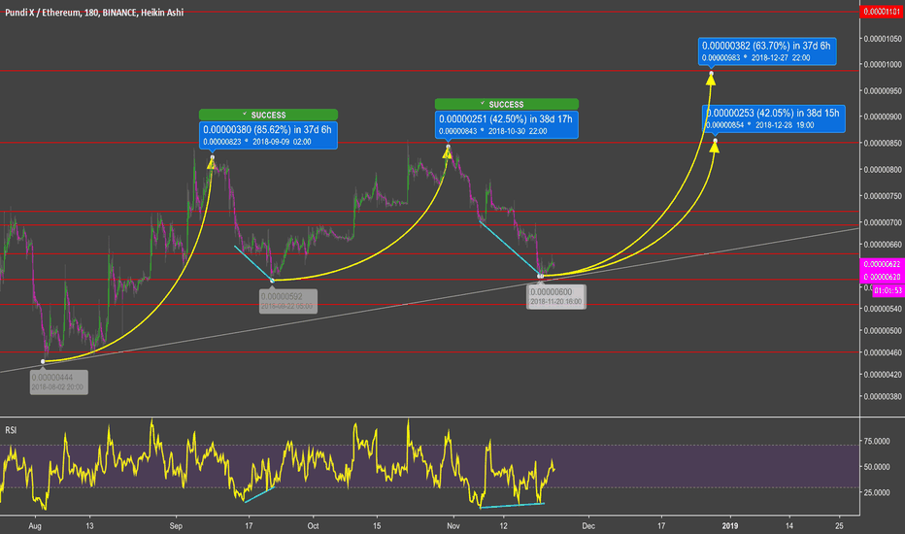Click 0.00000900 on the price axis

883,117
